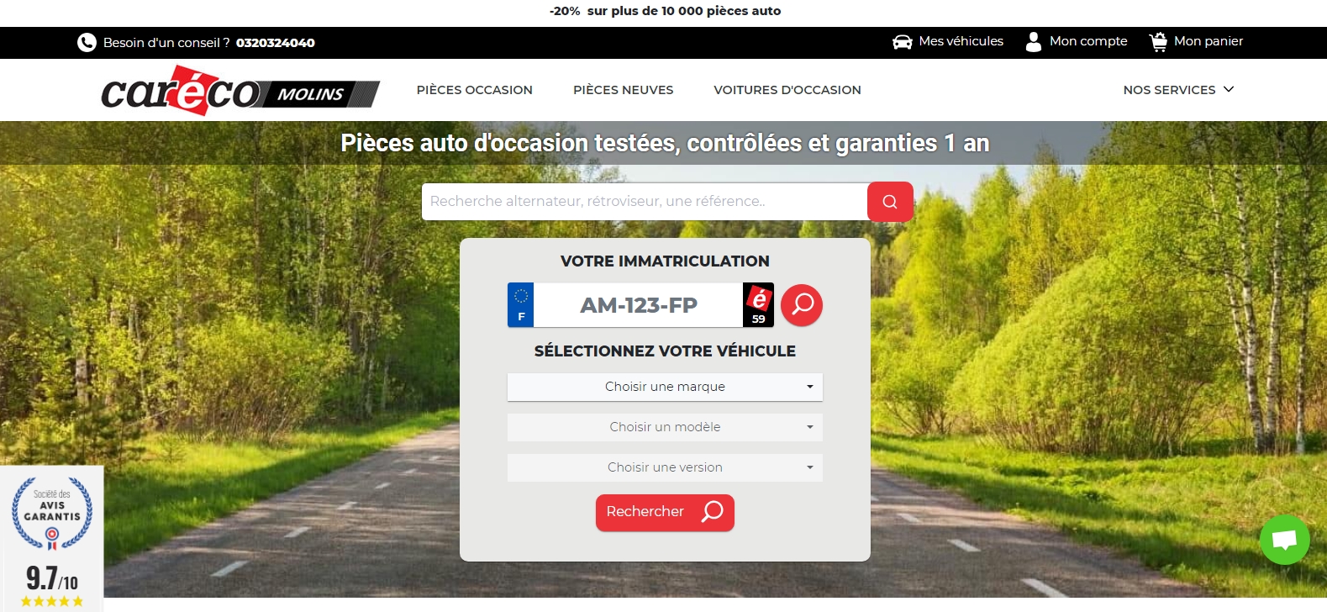Viewport: 1327px width, 612px height.
Task: Open the Mon compte user icon
Action: (1034, 42)
